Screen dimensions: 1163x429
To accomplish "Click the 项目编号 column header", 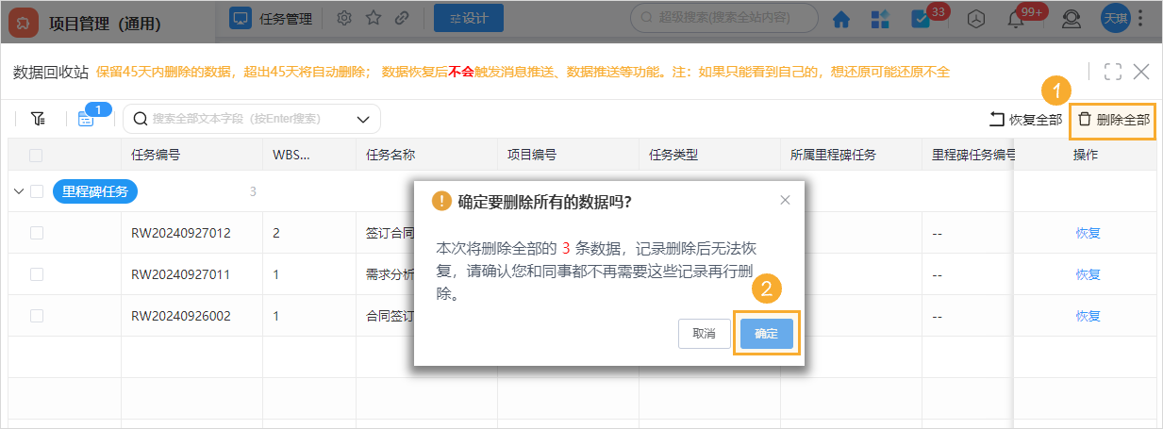I will pos(532,155).
